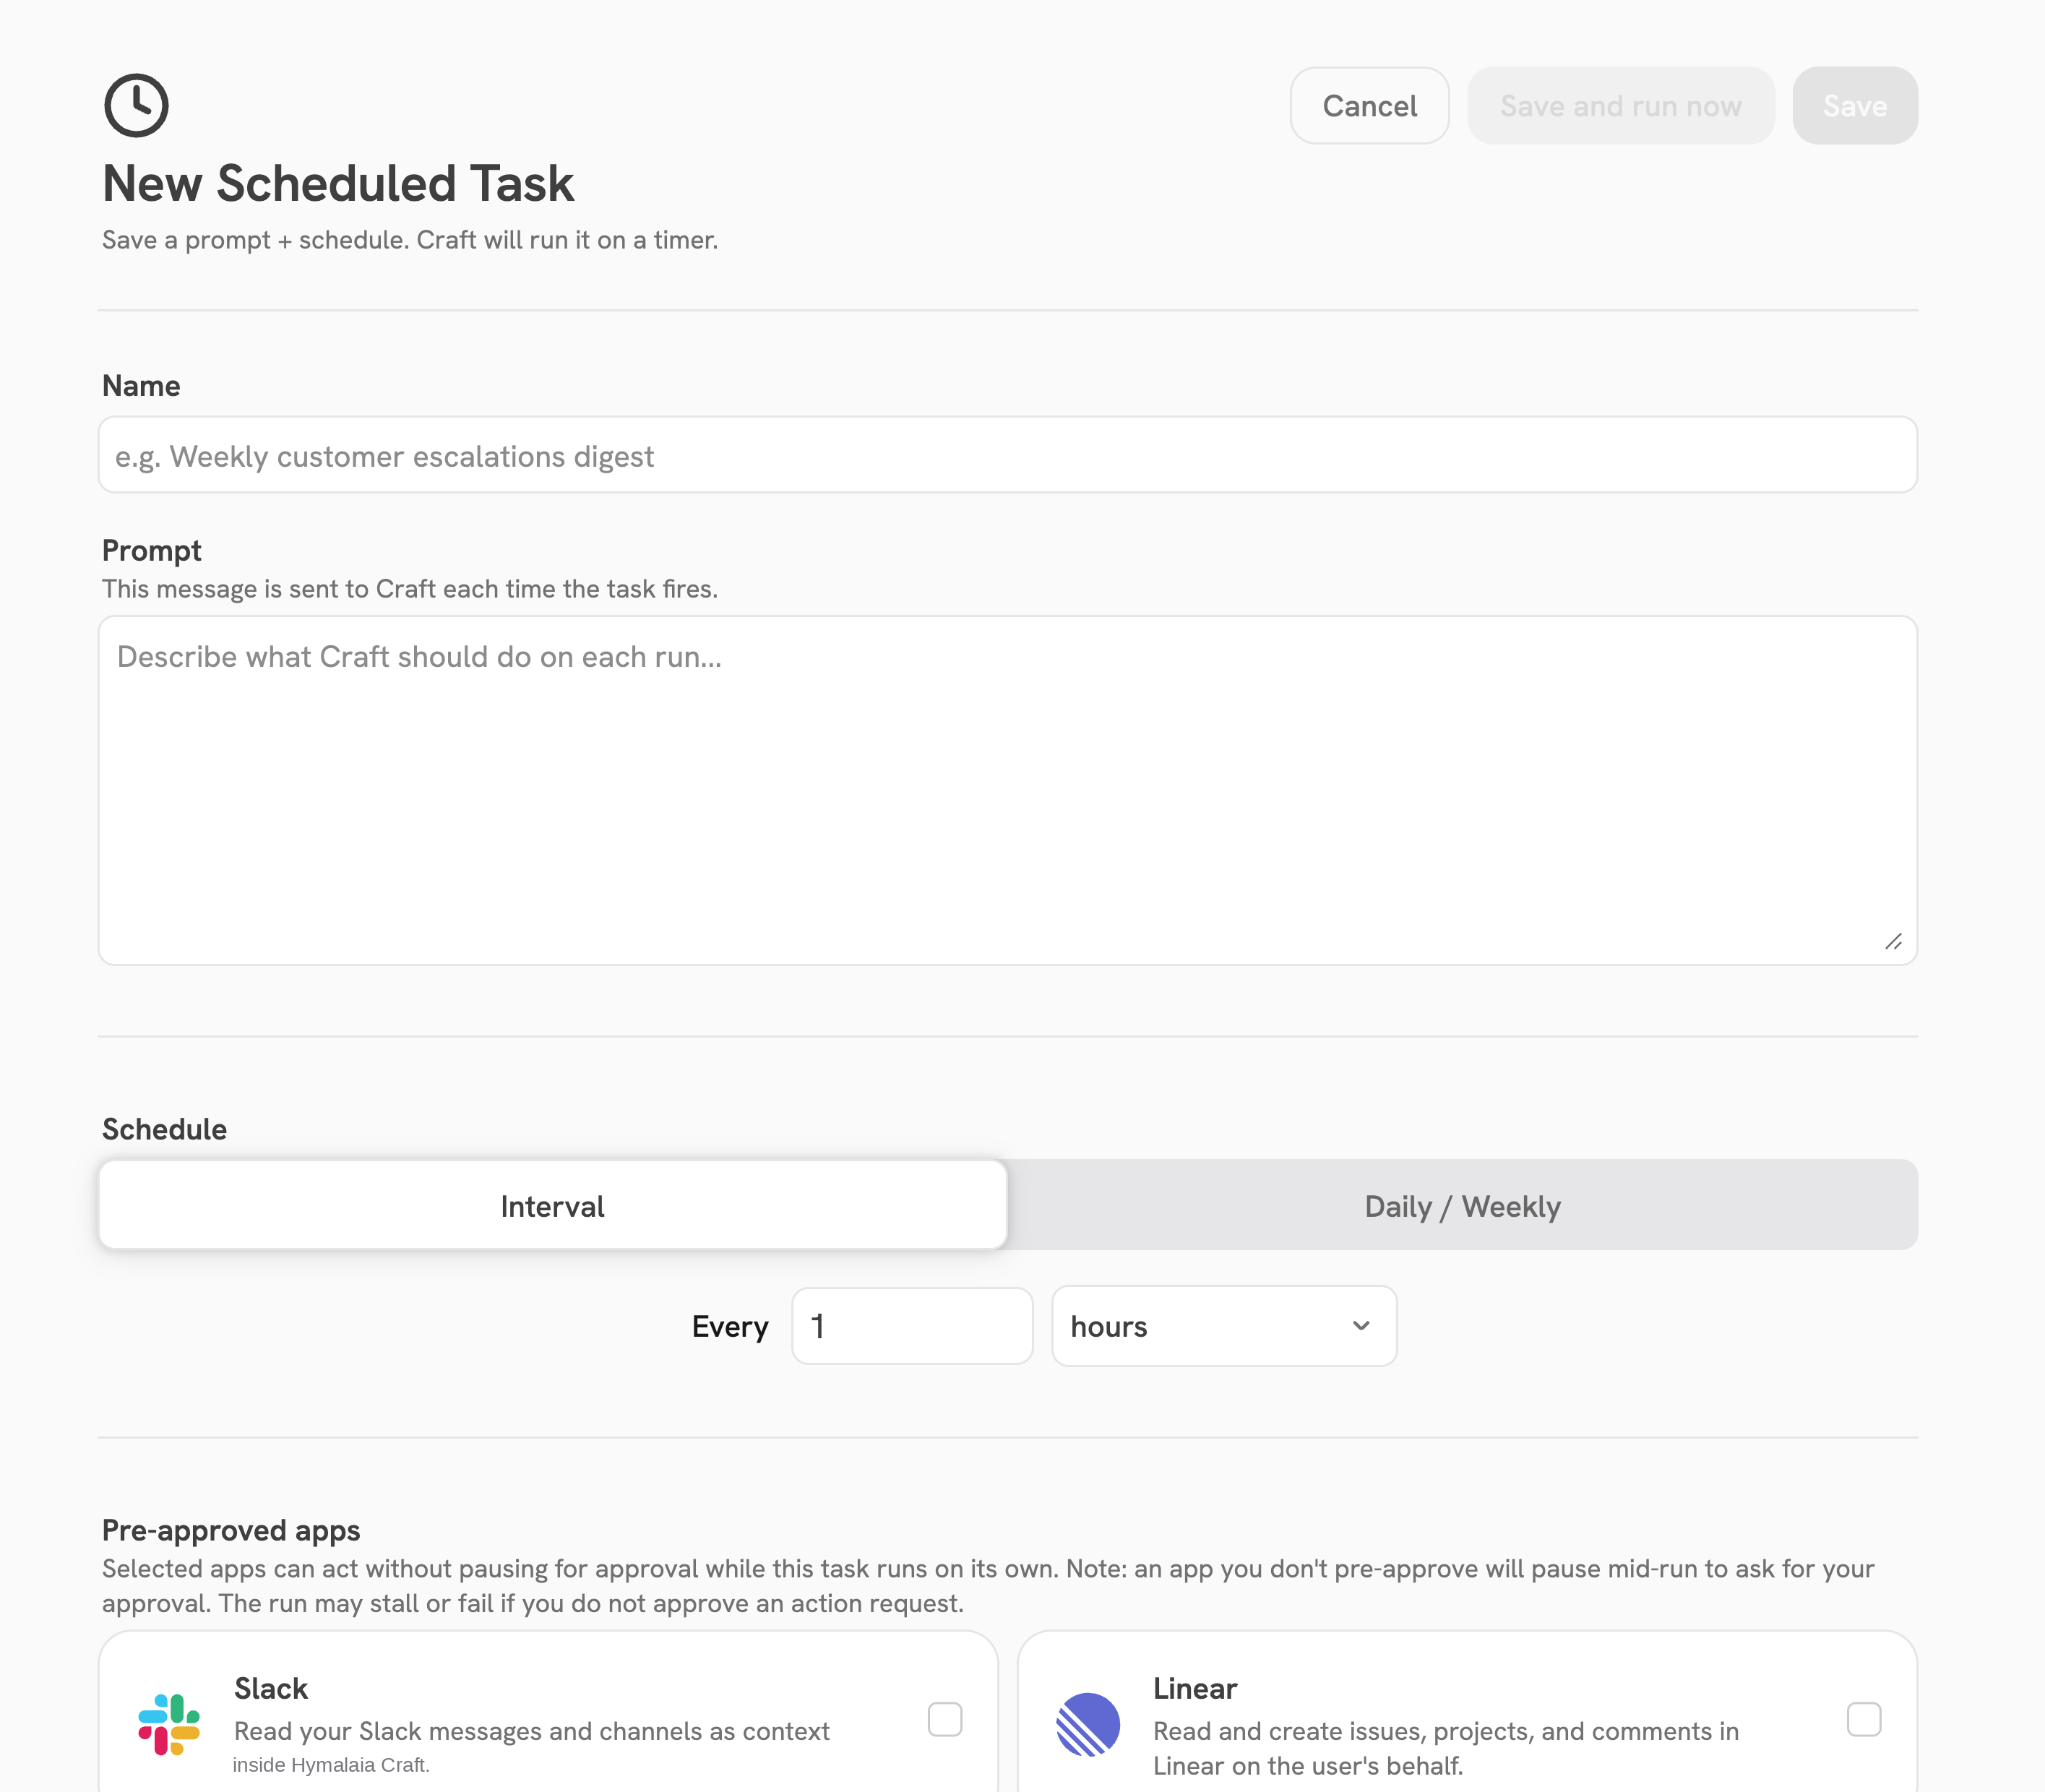Click the Every interval number field
Image resolution: width=2045 pixels, height=1792 pixels.
[x=912, y=1326]
